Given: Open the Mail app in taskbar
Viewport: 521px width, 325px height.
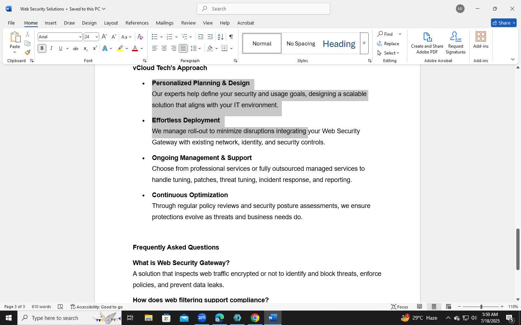Looking at the screenshot, I should pyautogui.click(x=184, y=318).
